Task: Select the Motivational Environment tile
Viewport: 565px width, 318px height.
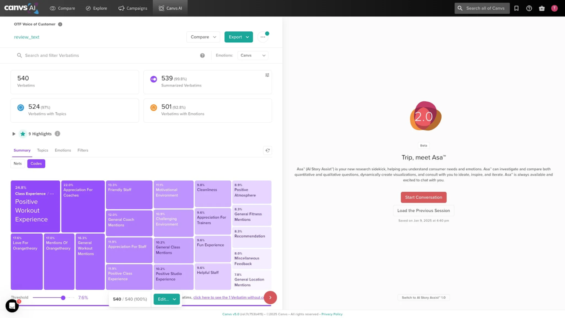Action: click(174, 194)
